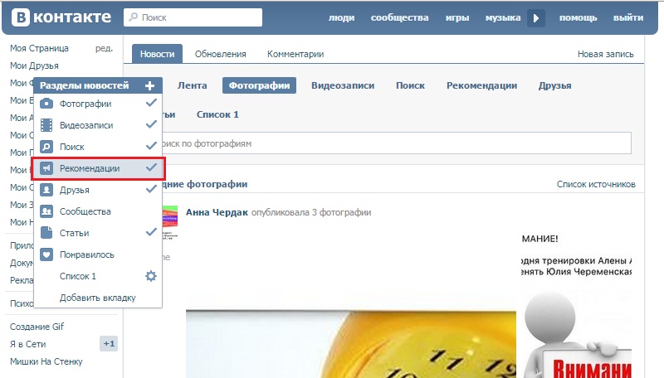This screenshot has width=664, height=378.
Task: Toggle the checkmark for Видеозаписи section
Action: pyautogui.click(x=151, y=124)
